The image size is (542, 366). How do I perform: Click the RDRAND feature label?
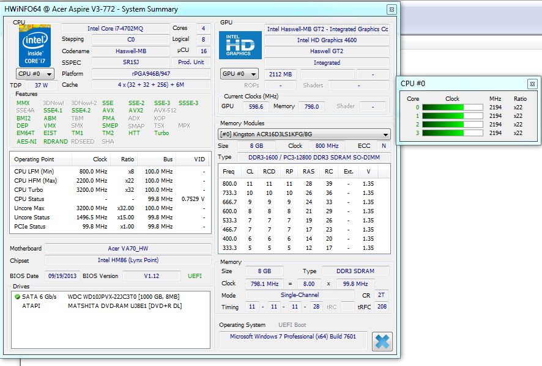tap(56, 142)
